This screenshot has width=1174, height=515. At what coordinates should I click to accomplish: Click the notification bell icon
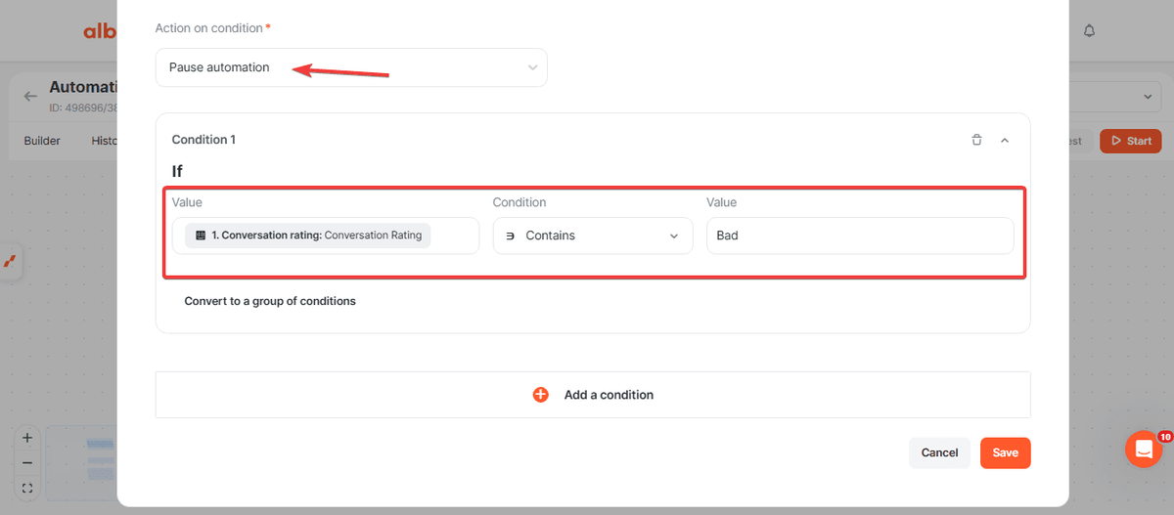click(x=1089, y=31)
